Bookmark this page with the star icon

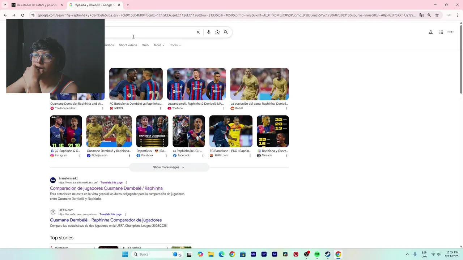pyautogui.click(x=437, y=15)
